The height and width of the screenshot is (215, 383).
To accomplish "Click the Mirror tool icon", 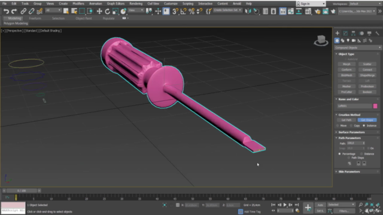I will (248, 11).
